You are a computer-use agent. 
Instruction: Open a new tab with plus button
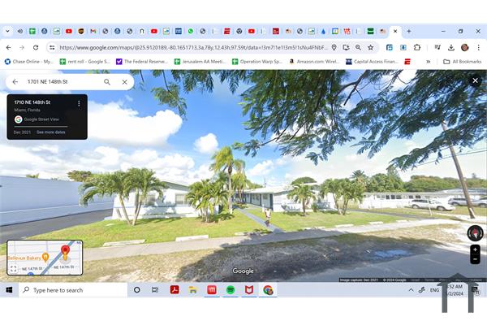(x=409, y=31)
